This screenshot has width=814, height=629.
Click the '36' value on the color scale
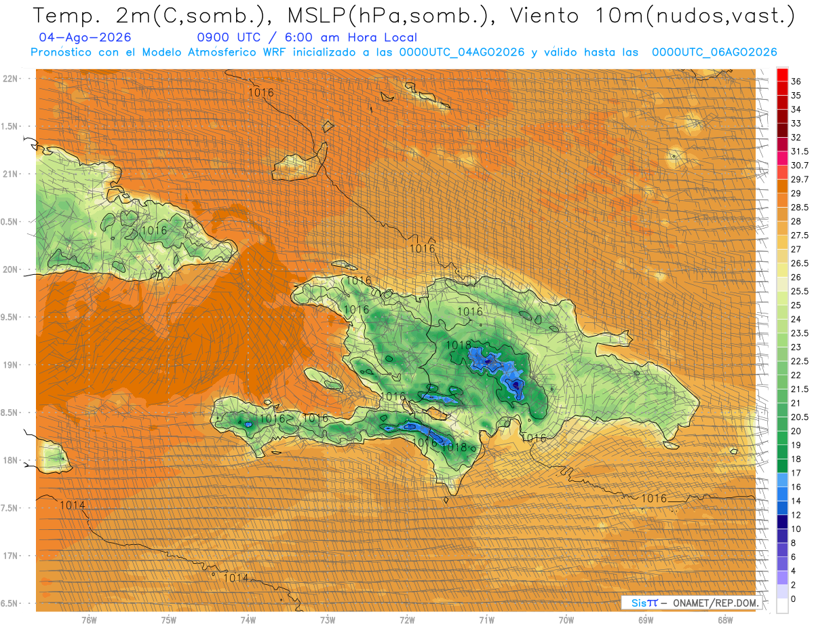click(796, 81)
